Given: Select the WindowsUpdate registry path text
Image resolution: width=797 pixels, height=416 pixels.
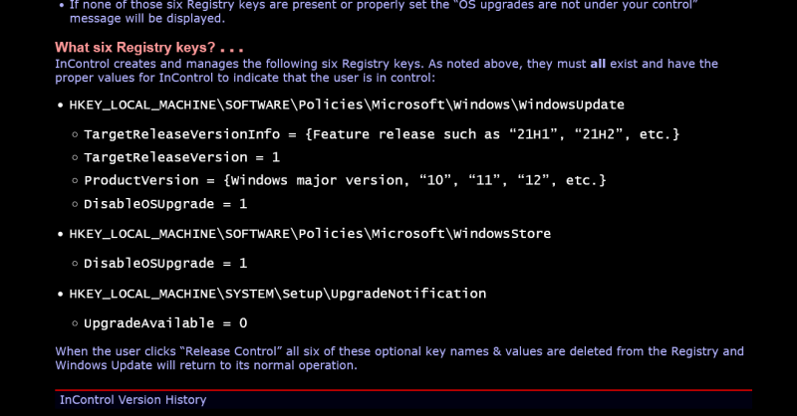Looking at the screenshot, I should point(347,104).
